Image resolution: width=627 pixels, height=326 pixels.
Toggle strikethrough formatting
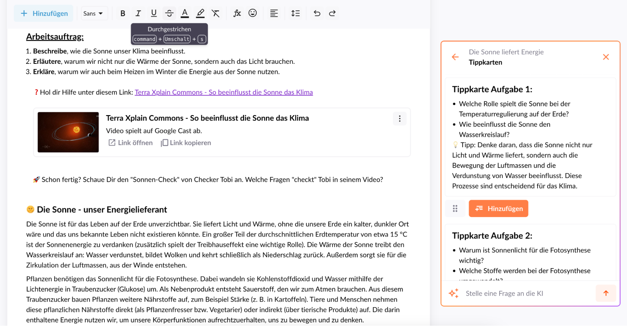pos(169,13)
